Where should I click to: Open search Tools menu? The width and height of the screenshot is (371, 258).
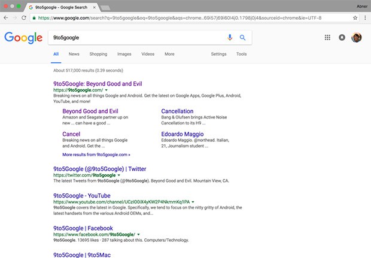(x=241, y=54)
